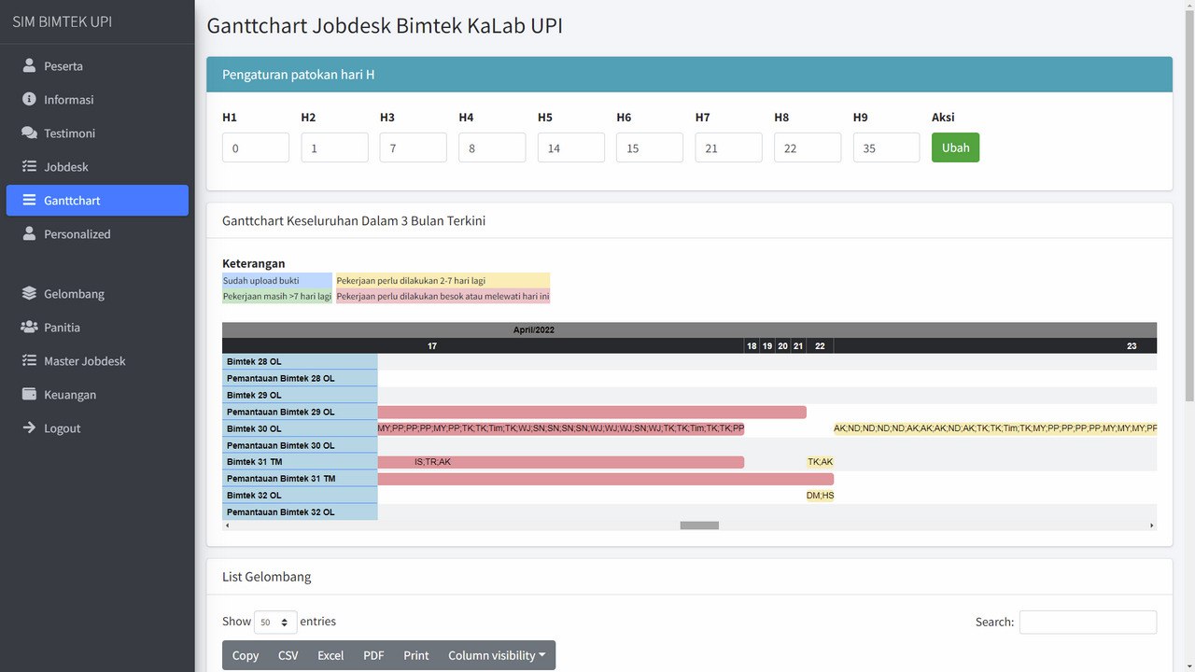Click the horizontal scrollbar thumb of the gantt chart
Image resolution: width=1195 pixels, height=672 pixels.
click(x=699, y=525)
